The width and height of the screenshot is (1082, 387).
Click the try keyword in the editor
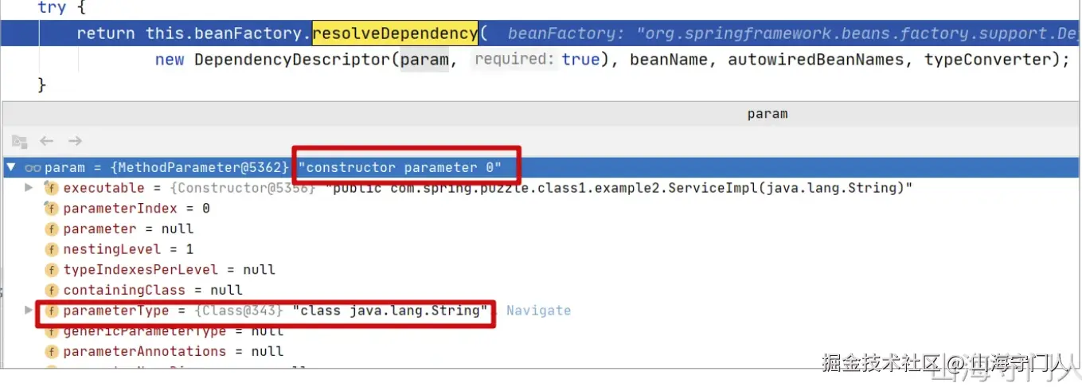point(52,7)
